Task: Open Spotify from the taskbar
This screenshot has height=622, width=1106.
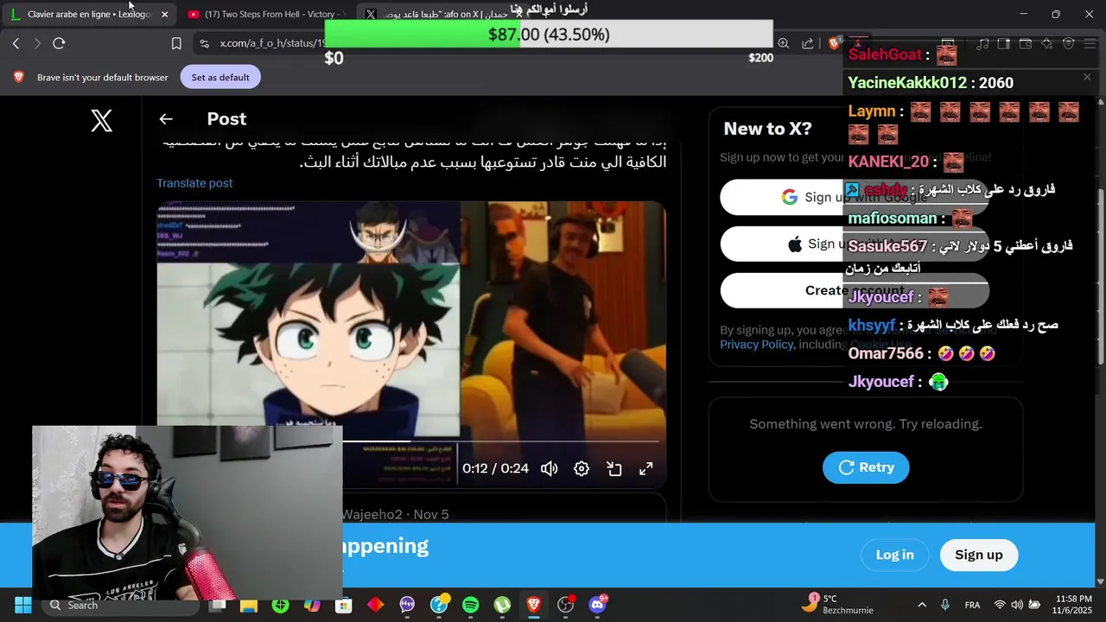Action: point(471,605)
